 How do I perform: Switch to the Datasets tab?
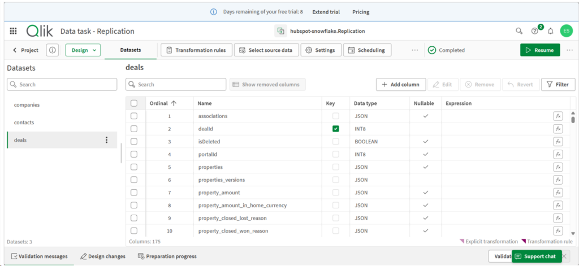click(131, 50)
